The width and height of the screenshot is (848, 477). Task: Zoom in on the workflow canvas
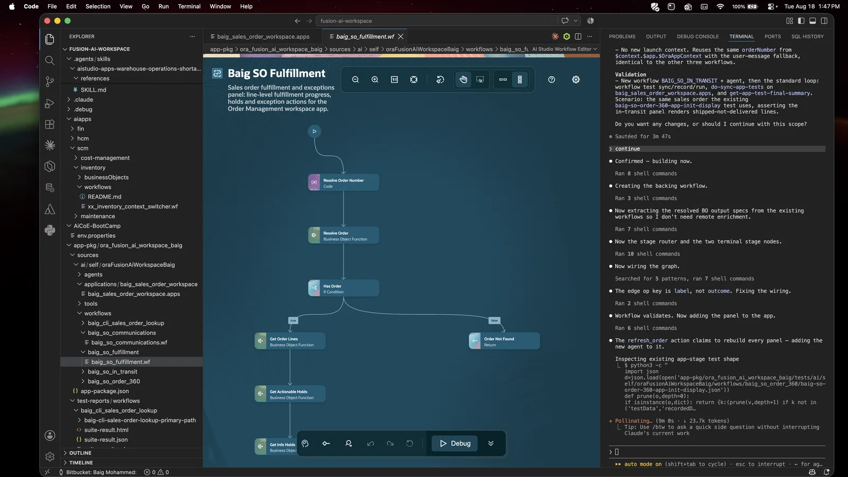pos(375,79)
